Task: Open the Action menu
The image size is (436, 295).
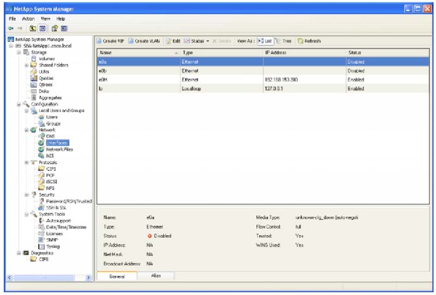Action: [x=28, y=19]
